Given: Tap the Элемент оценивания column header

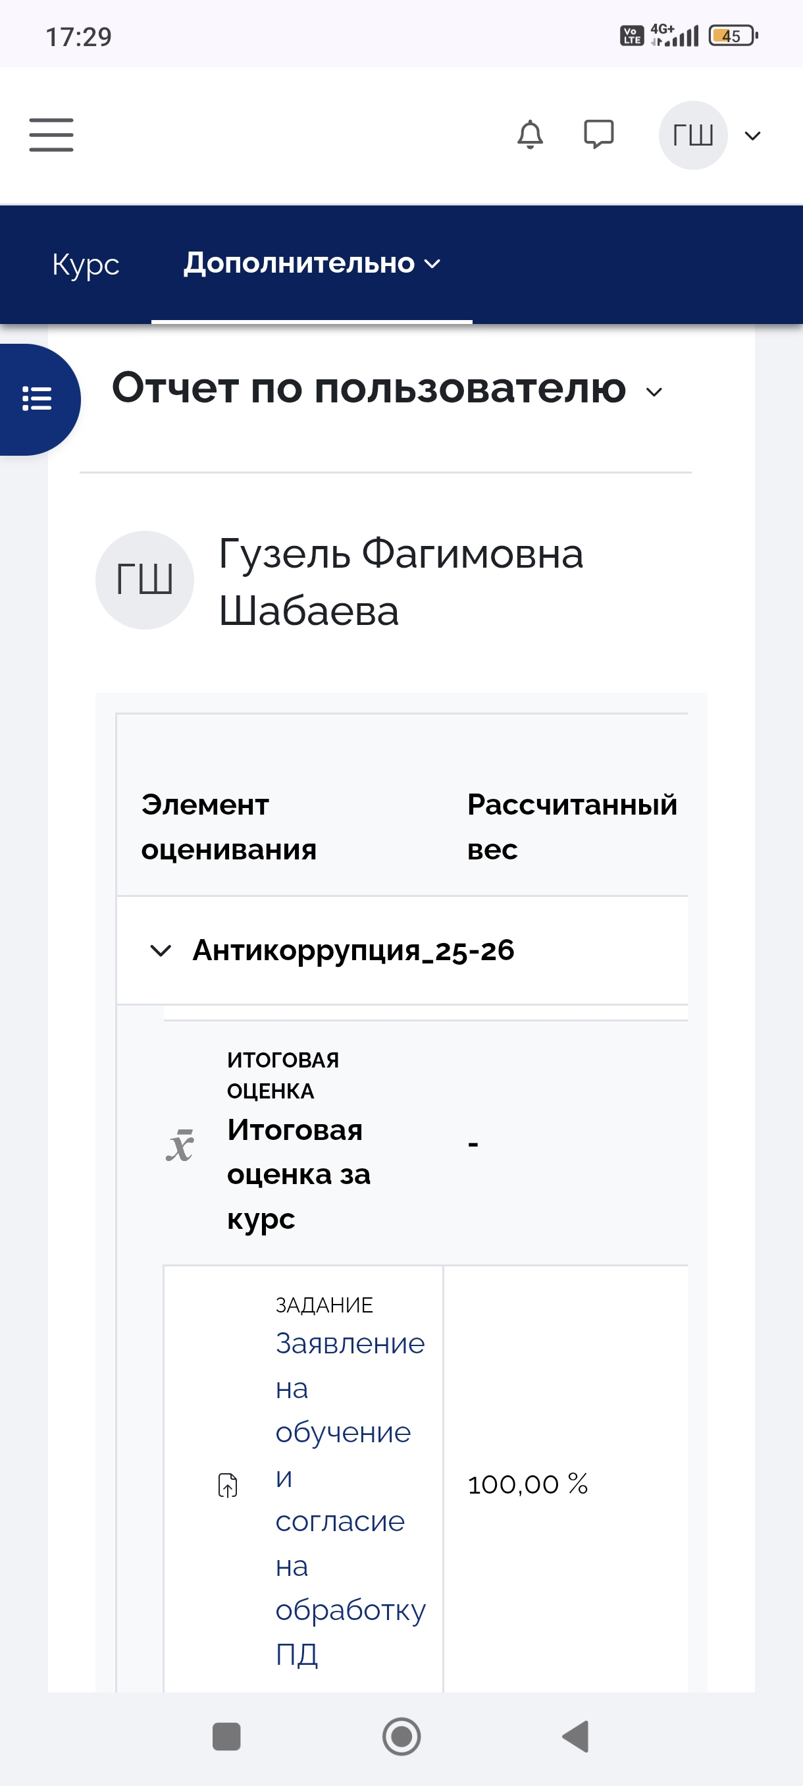Looking at the screenshot, I should click(x=228, y=826).
